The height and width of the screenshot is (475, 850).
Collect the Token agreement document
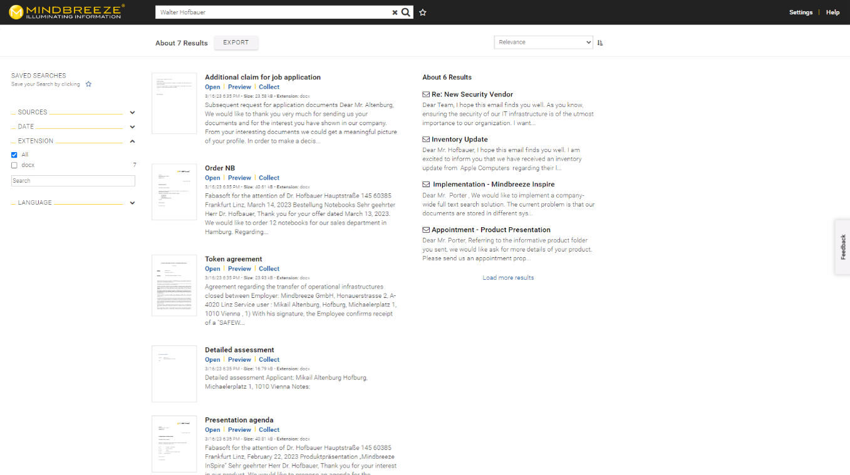pyautogui.click(x=269, y=268)
